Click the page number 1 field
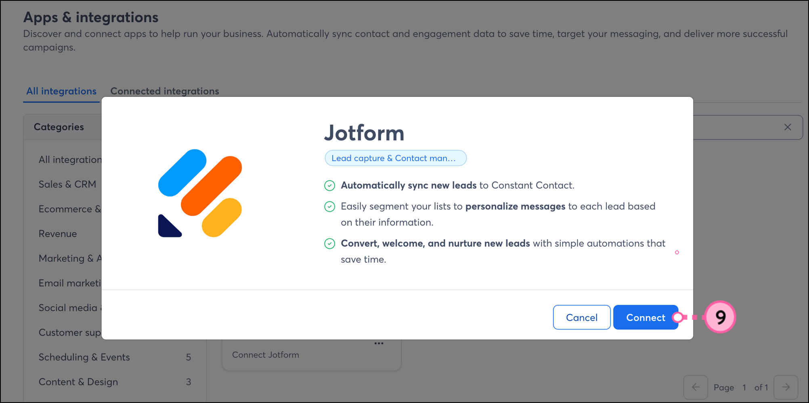This screenshot has width=809, height=403. 744,387
